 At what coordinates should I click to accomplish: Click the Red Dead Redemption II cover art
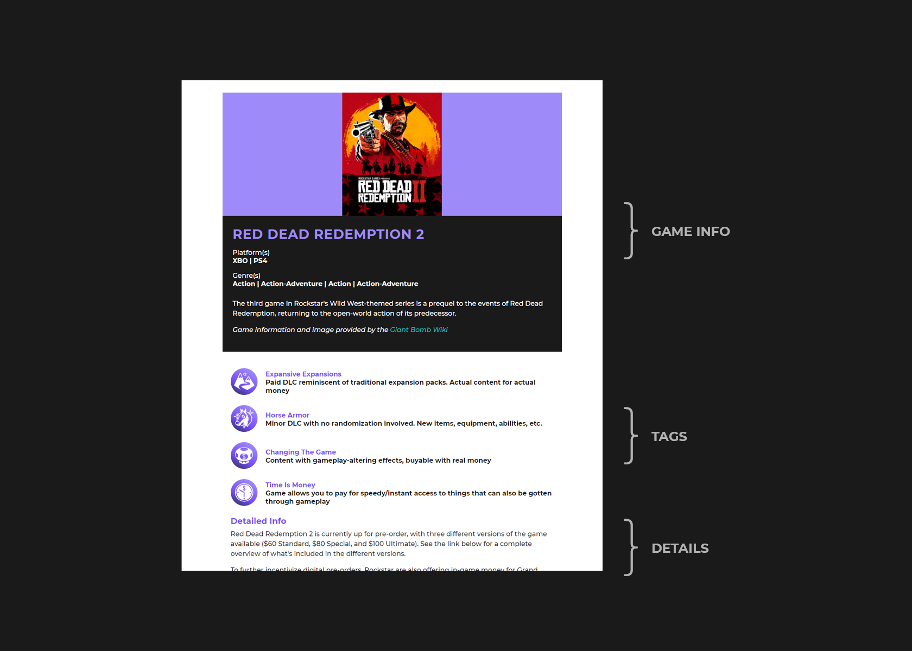392,154
